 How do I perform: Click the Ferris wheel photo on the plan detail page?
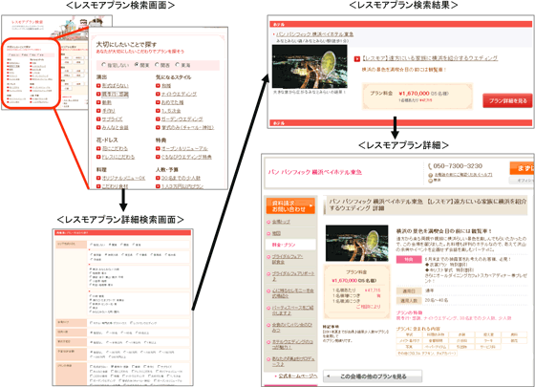[357, 243]
